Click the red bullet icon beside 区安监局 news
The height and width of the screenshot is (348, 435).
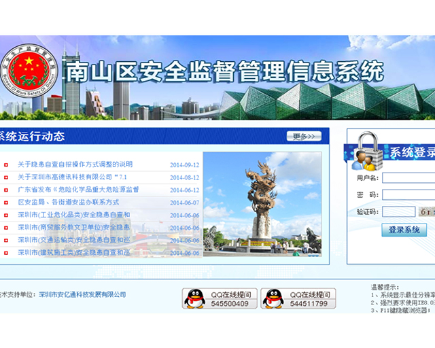[x=6, y=203]
